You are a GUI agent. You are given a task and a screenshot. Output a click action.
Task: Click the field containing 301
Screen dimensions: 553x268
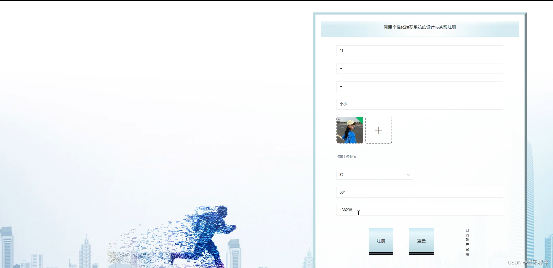tap(419, 192)
